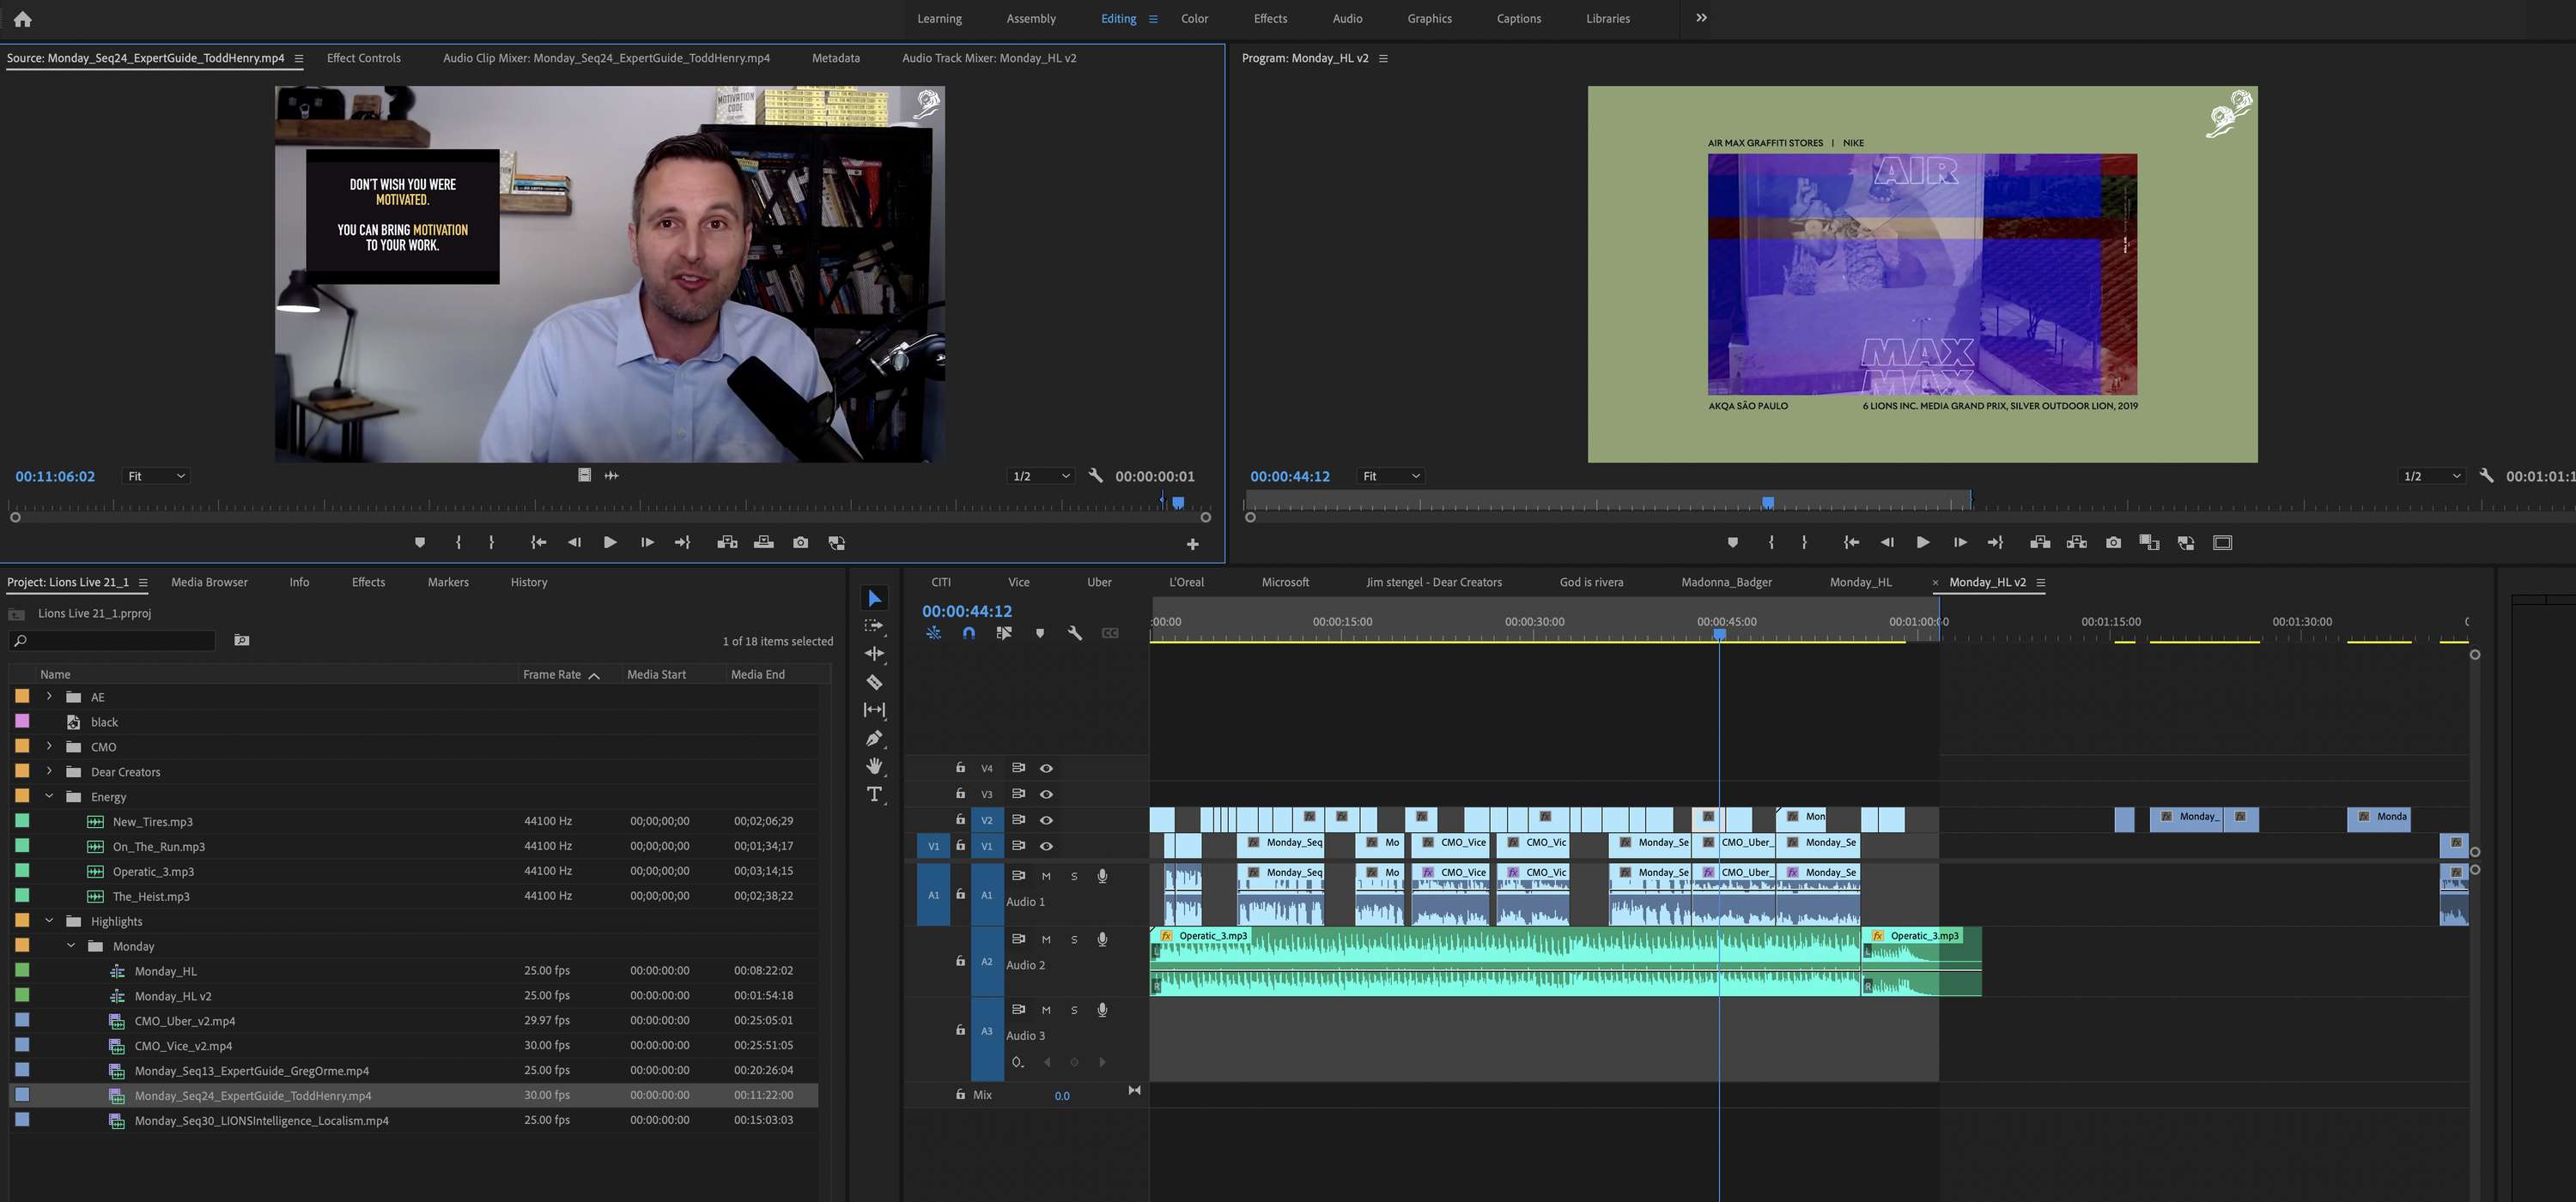2576x1202 pixels.
Task: Add marker in timeline panel
Action: 1039,633
